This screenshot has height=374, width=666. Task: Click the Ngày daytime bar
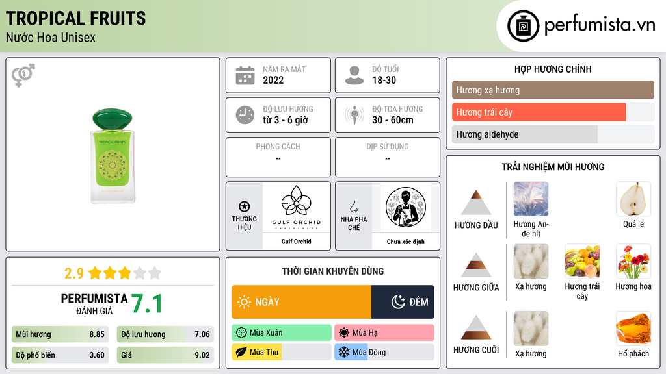[302, 302]
